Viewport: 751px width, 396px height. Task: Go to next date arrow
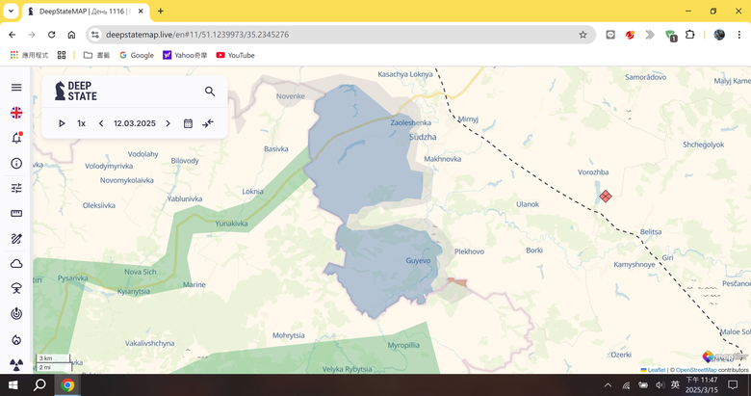coord(168,123)
